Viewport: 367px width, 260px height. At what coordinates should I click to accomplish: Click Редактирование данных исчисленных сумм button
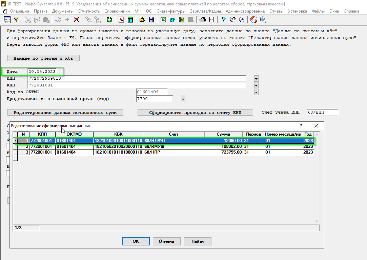point(65,113)
